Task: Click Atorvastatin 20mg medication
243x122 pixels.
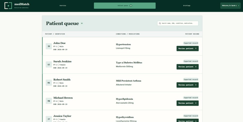Action: [125, 103]
